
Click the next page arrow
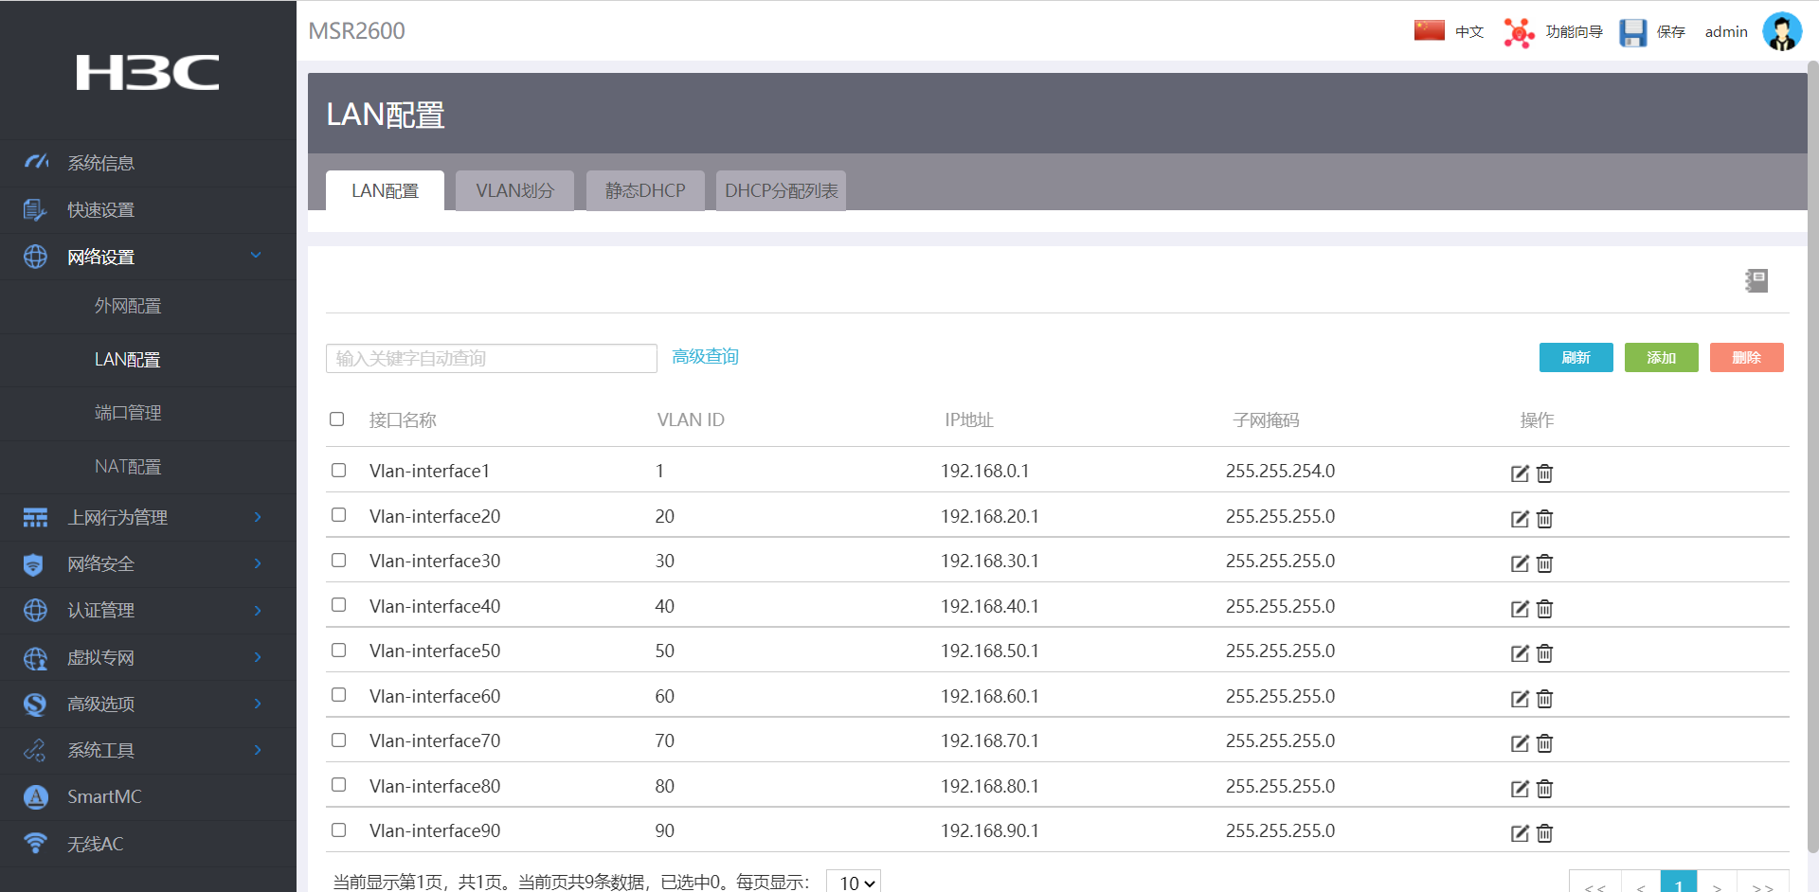[1717, 883]
